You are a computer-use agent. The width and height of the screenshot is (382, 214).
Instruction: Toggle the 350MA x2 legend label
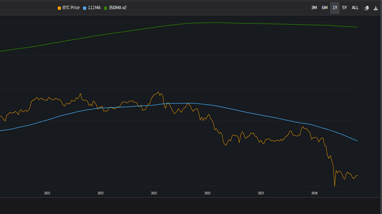[117, 8]
